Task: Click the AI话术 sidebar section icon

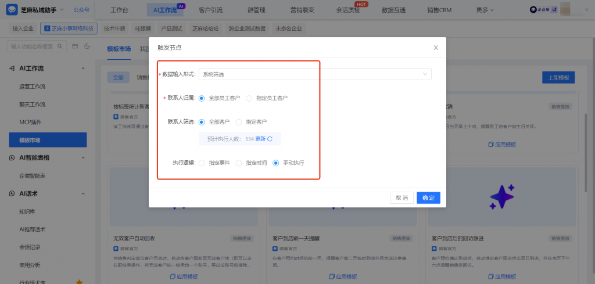Action: tap(12, 194)
